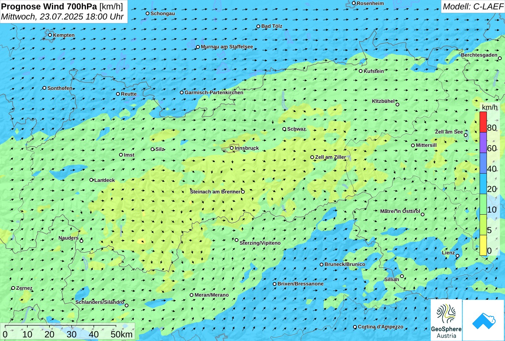Screen dimensions: 505x341
Task: Click the Garmisch-Partenkirchen marker
Action: (182, 92)
